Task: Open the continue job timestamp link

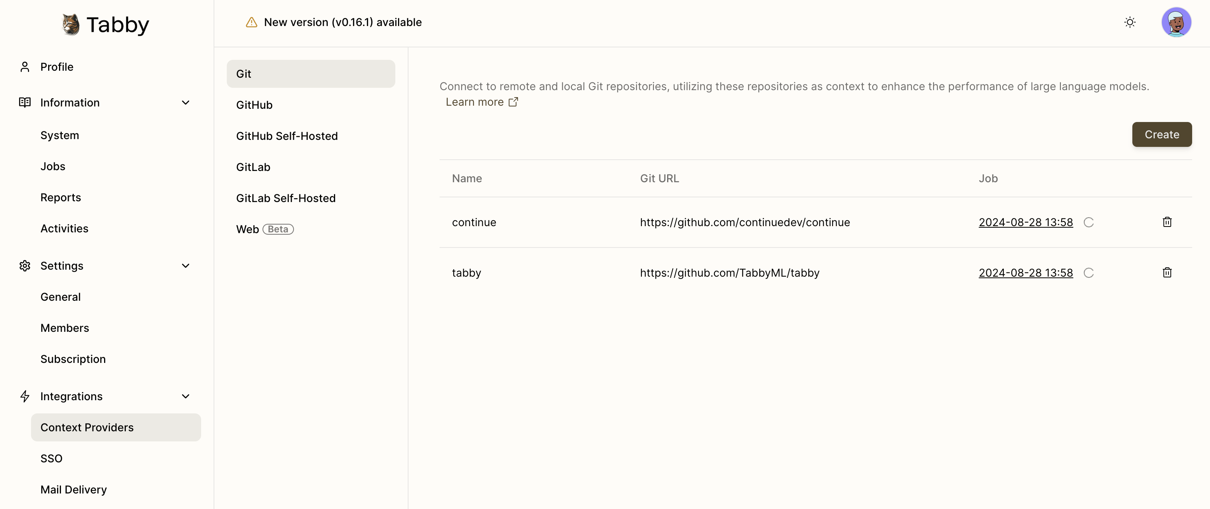Action: 1026,222
